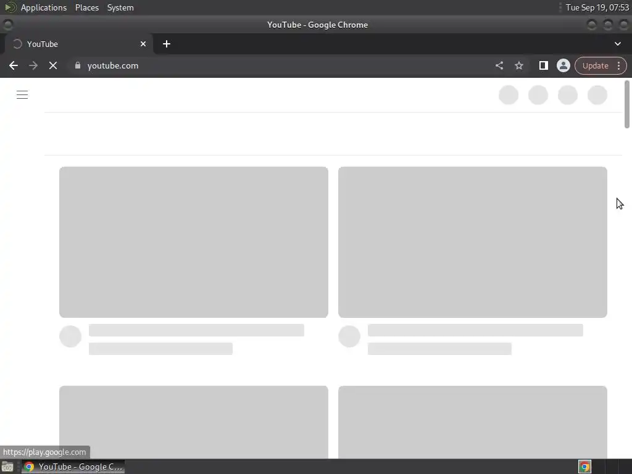Select the YouTube browser tab

[79, 44]
